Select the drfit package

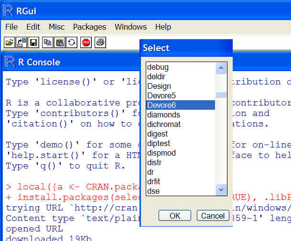(x=181, y=181)
